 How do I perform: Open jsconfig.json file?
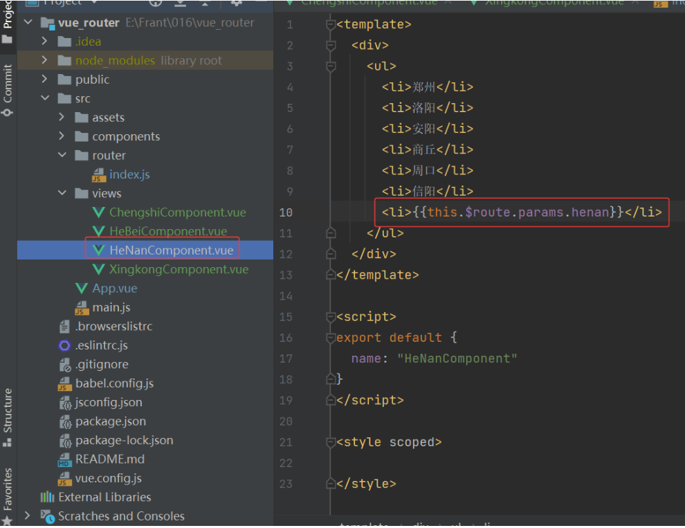(x=109, y=402)
